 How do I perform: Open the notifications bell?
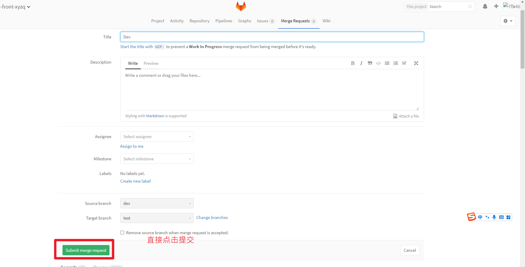pos(485,6)
